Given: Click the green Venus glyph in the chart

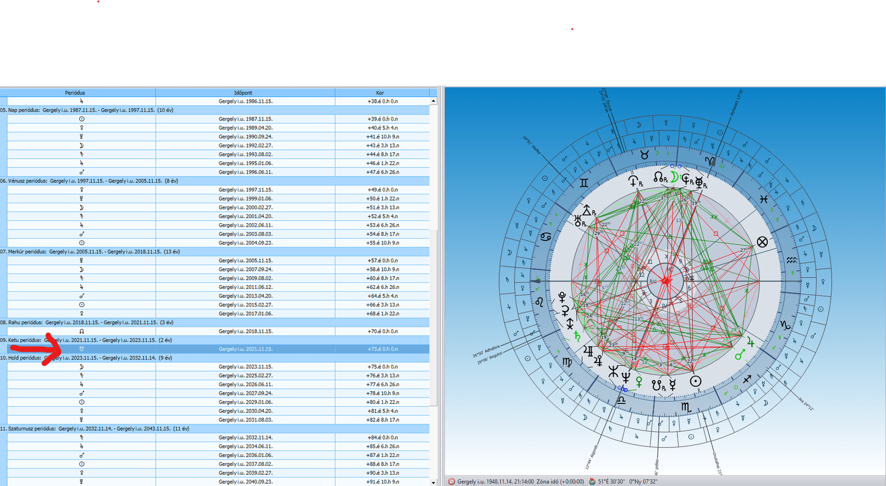Looking at the screenshot, I should coord(639,383).
